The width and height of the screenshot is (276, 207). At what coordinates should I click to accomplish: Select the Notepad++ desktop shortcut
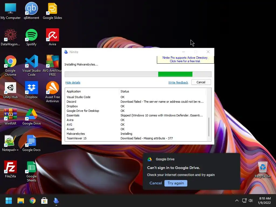[11, 143]
